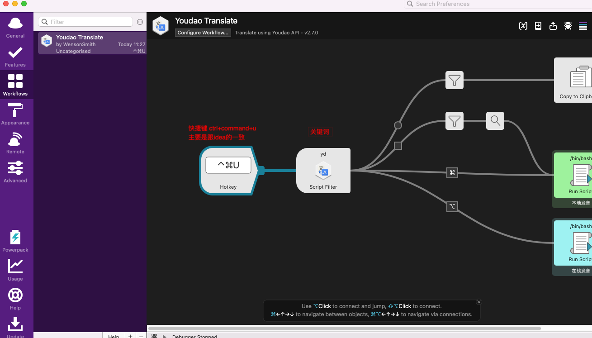Select the yd Script Filter object
This screenshot has height=338, width=592.
coord(323,171)
